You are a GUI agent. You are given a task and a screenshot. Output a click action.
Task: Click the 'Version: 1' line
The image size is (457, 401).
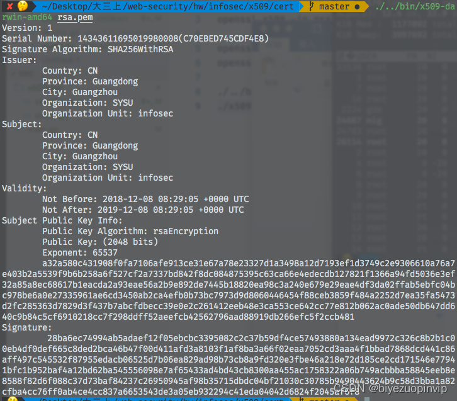coord(27,28)
